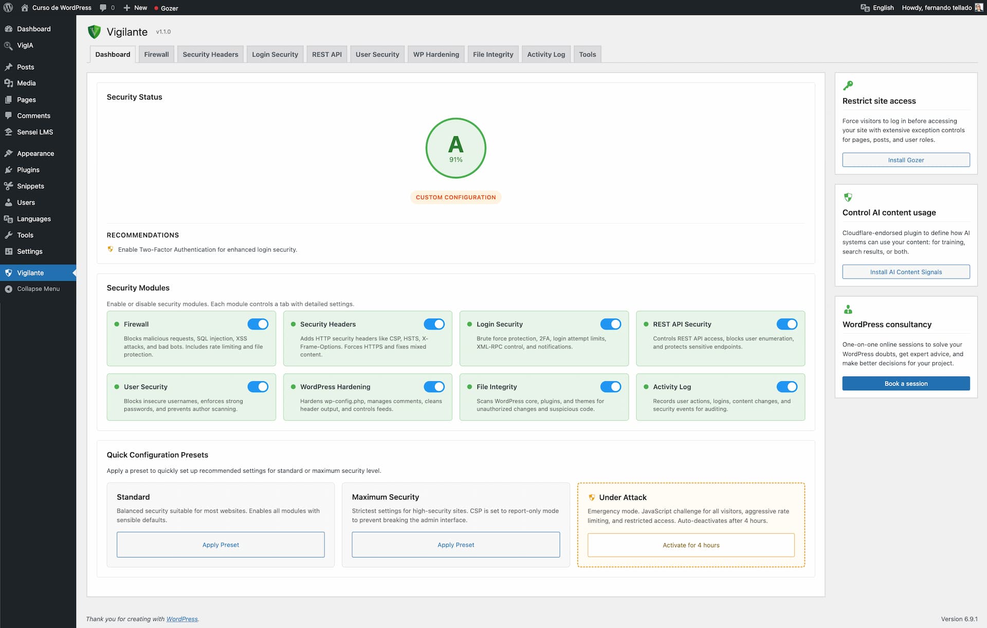Viewport: 987px width, 628px height.
Task: Activate Under Attack mode for 4 hours
Action: click(x=690, y=545)
